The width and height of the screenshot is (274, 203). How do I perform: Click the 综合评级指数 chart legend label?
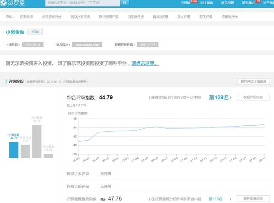coord(78,113)
